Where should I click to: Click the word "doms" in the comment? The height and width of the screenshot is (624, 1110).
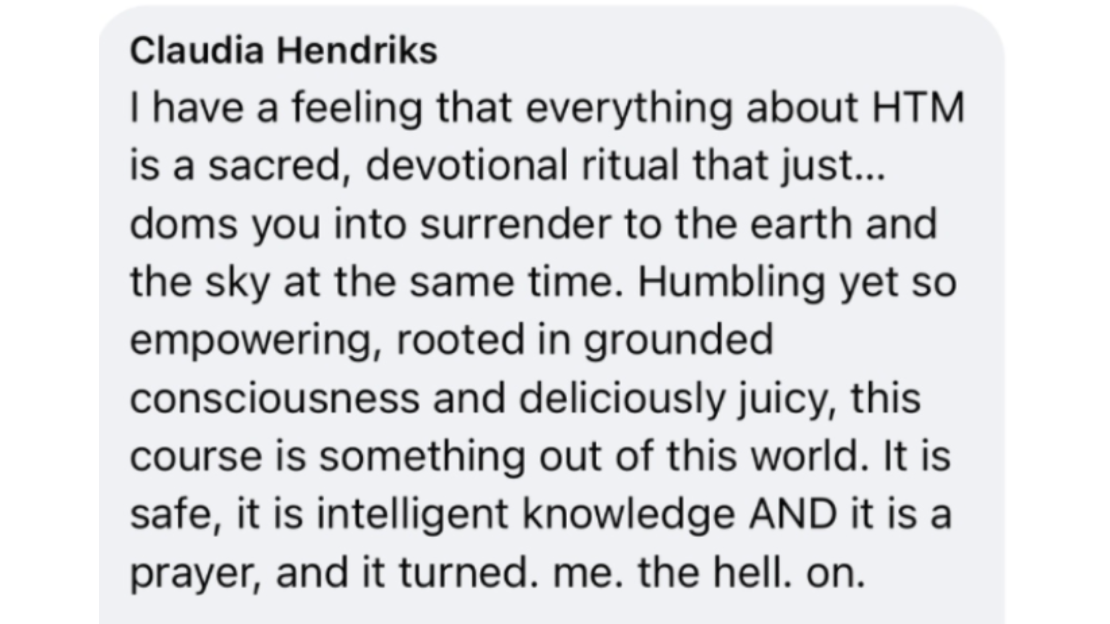(x=183, y=223)
